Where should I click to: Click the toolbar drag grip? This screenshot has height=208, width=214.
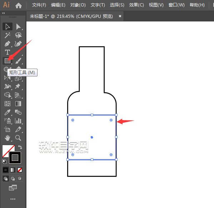tap(13, 17)
